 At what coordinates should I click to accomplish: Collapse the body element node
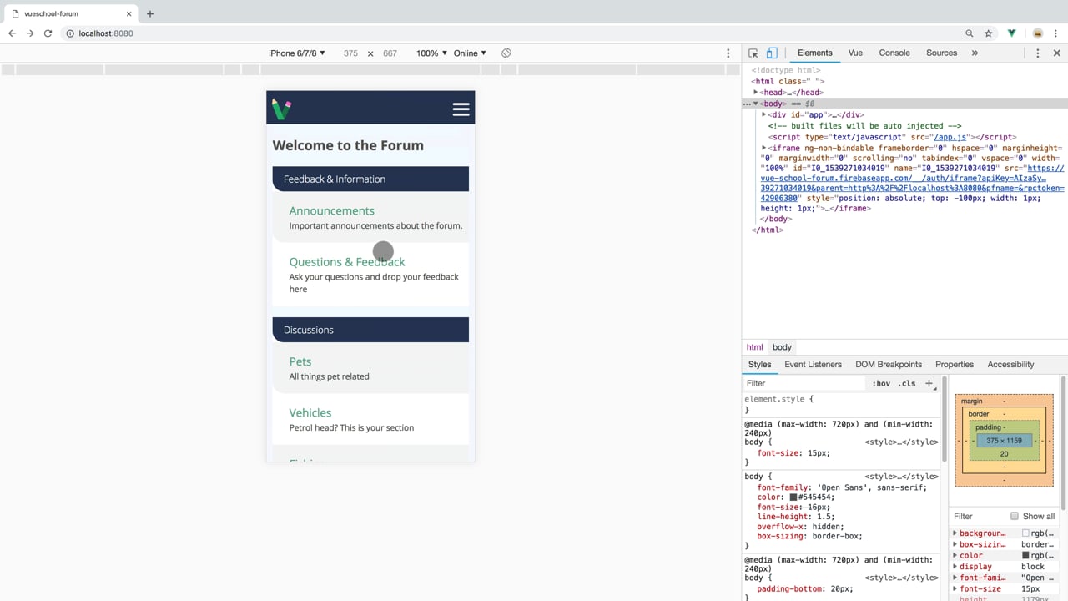(756, 104)
